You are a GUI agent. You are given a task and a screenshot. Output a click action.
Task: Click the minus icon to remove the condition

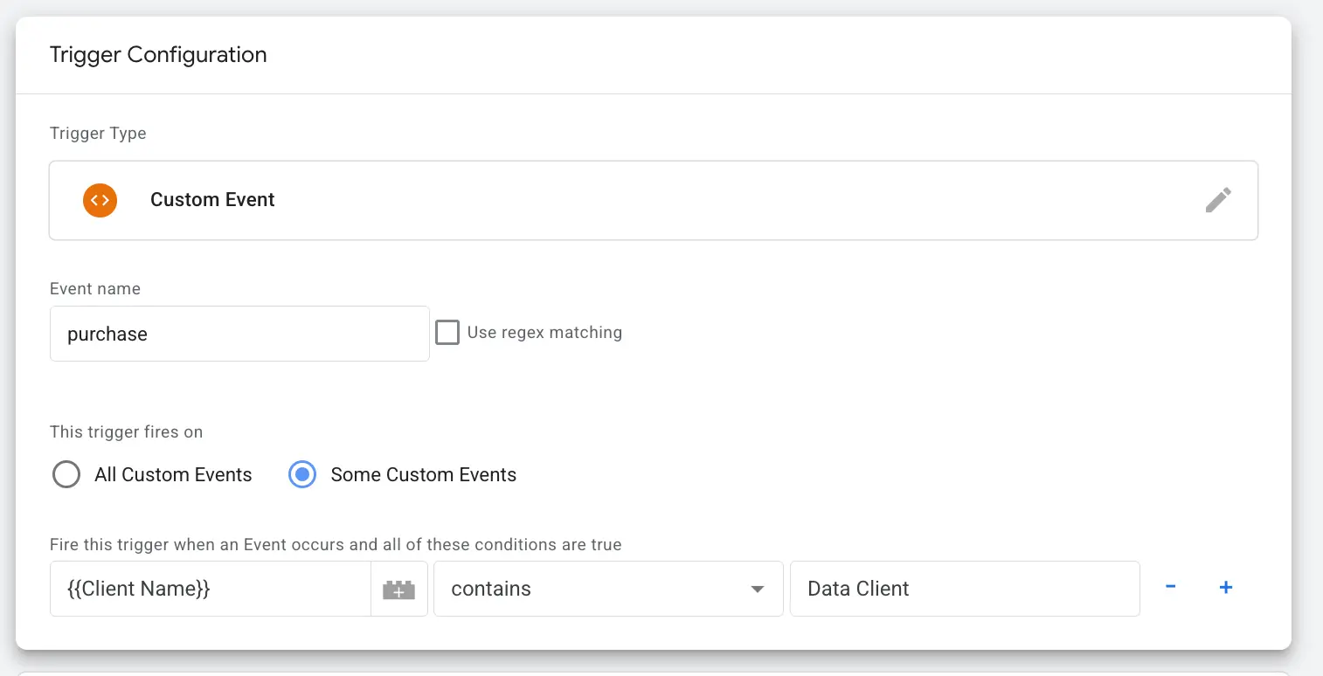(x=1170, y=587)
